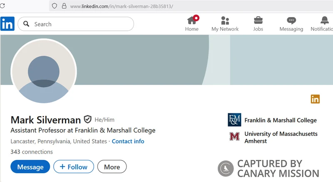Open the Notifications bell icon
This screenshot has height=182, width=333.
point(325,20)
